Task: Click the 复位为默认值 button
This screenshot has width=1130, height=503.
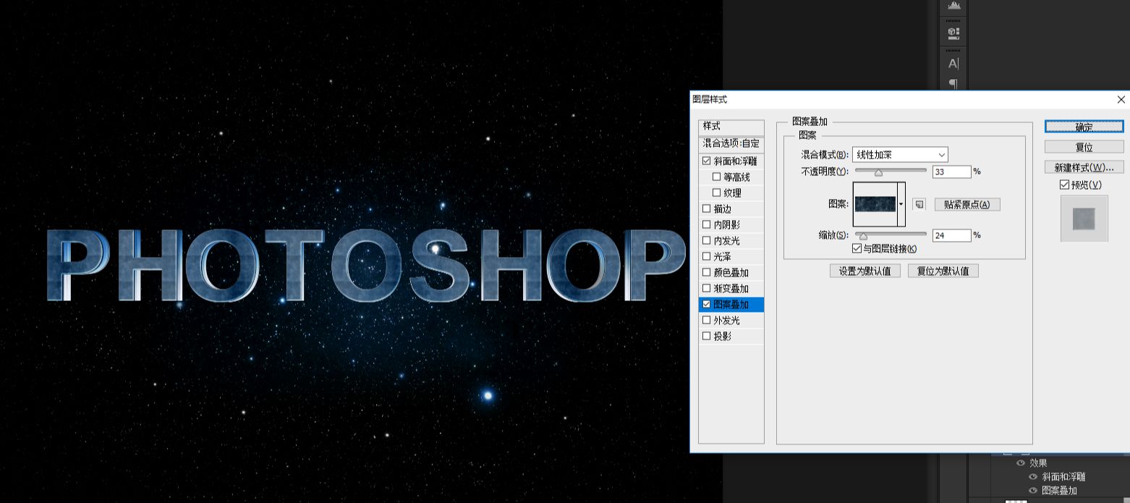Action: click(x=943, y=271)
